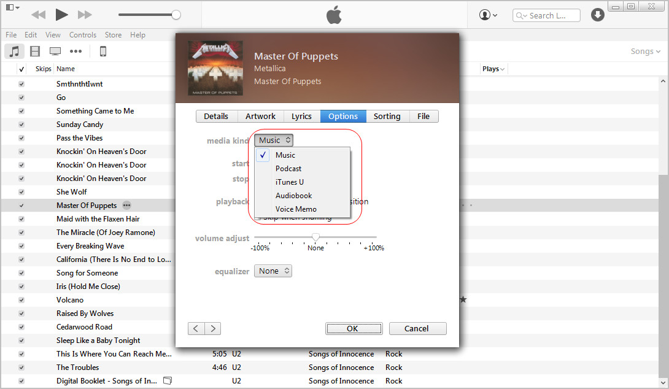
Task: Click the Master Of Puppets album artwork
Action: click(x=215, y=68)
